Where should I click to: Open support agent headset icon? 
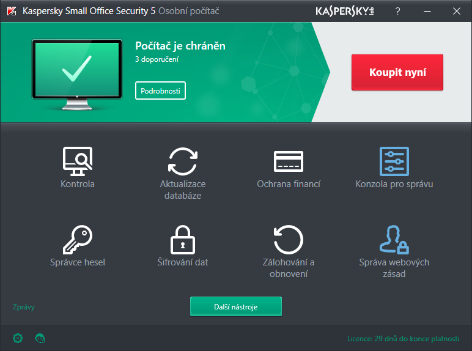40,338
